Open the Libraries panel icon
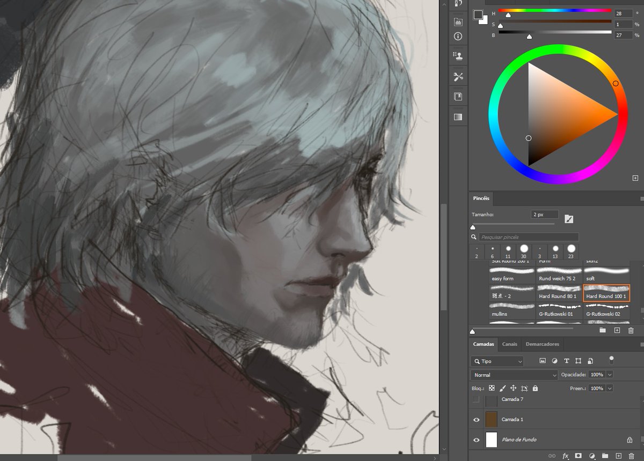 [458, 97]
